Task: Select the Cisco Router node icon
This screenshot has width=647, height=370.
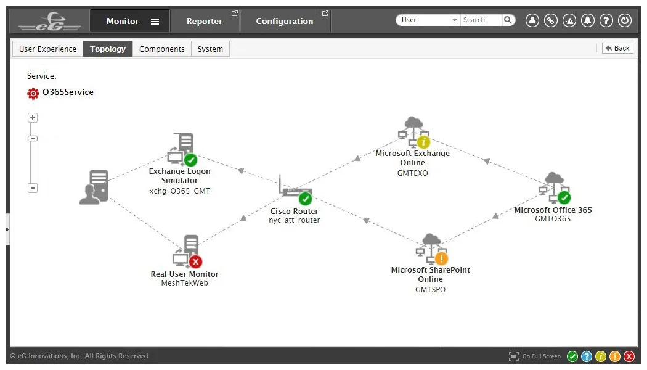Action: (295, 191)
